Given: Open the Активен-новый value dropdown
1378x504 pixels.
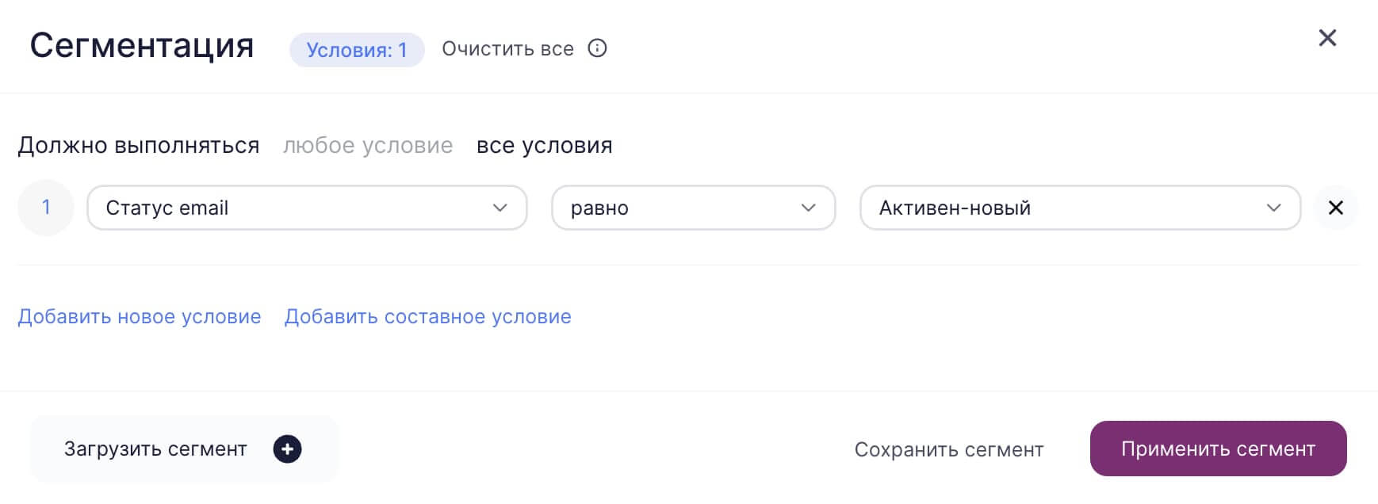Looking at the screenshot, I should [1080, 208].
